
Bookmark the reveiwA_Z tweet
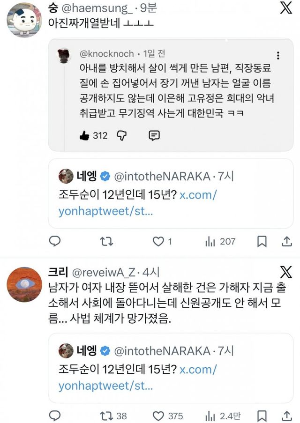click(x=262, y=415)
